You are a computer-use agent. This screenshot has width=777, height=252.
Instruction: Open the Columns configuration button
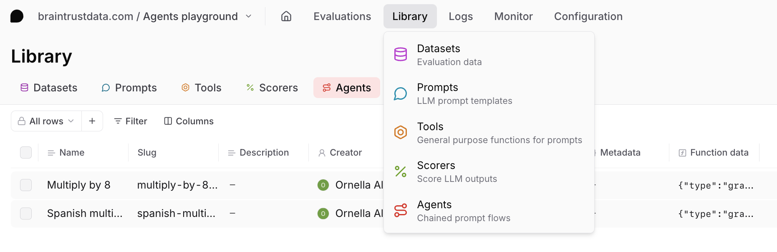[x=188, y=121]
